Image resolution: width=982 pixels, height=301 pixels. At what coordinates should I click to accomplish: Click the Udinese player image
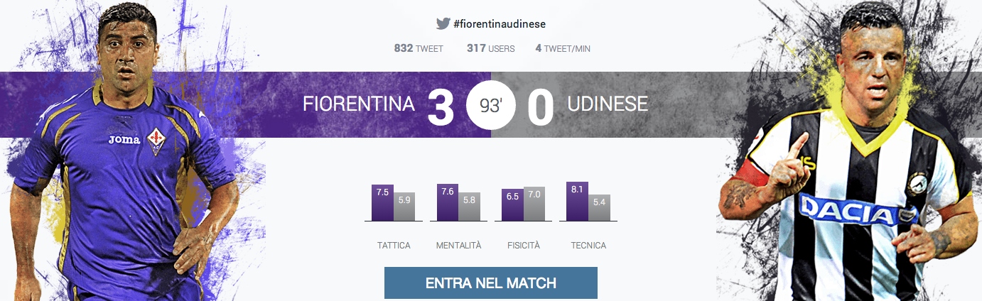(x=849, y=150)
